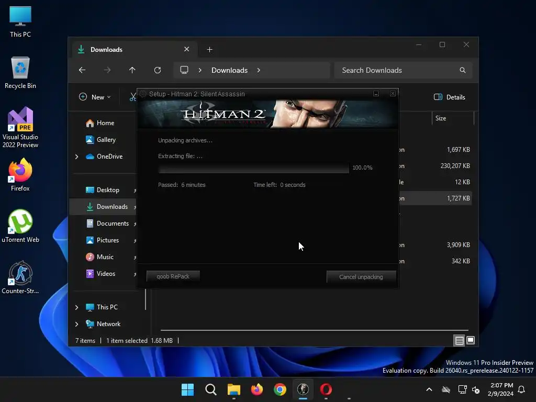This screenshot has width=536, height=402.
Task: Switch to large thumbnails view icon
Action: pos(471,340)
